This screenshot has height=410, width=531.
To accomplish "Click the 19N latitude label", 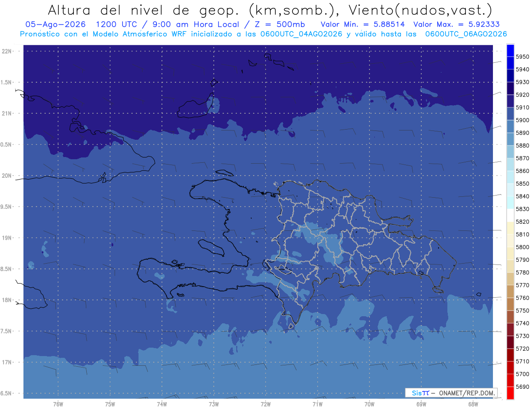I will [7, 238].
